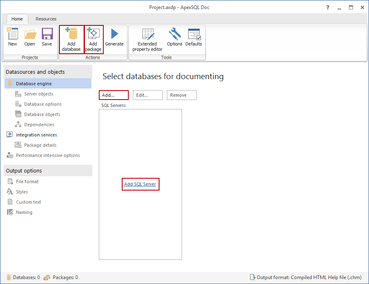Image resolution: width=369 pixels, height=284 pixels.
Task: Click the Datasources and objects header
Action: click(x=48, y=72)
